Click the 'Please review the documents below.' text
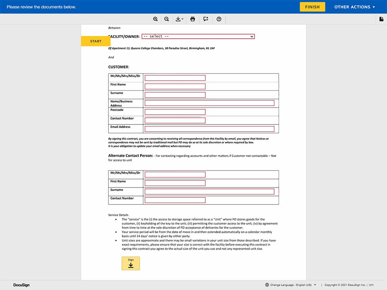The width and height of the screenshot is (387, 290). click(41, 7)
